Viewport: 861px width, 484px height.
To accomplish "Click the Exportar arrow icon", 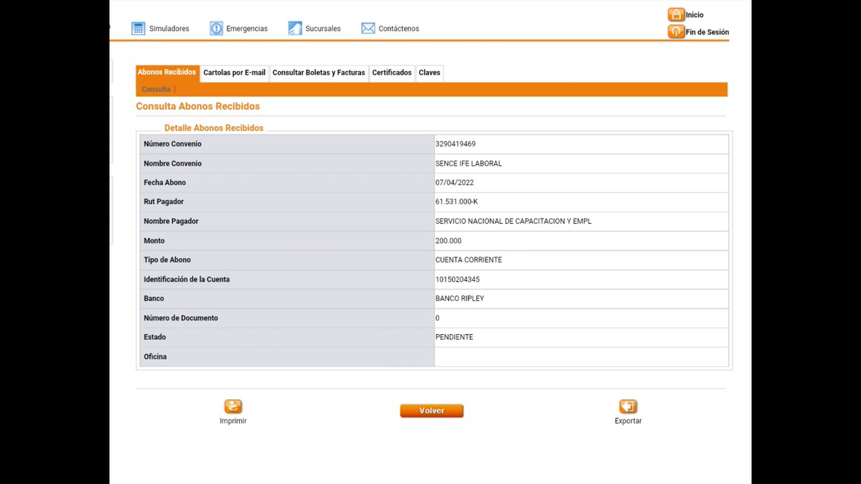I will coord(629,407).
